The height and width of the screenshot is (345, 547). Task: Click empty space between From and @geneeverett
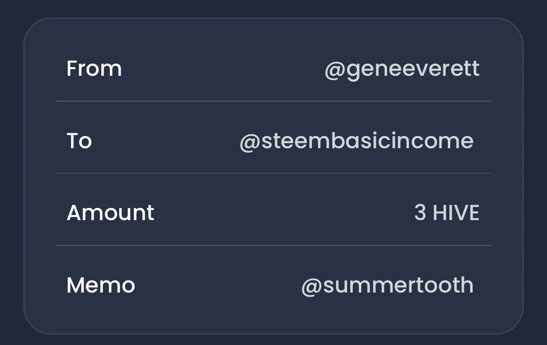pyautogui.click(x=223, y=69)
